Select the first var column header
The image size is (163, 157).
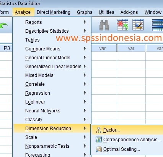(104, 48)
